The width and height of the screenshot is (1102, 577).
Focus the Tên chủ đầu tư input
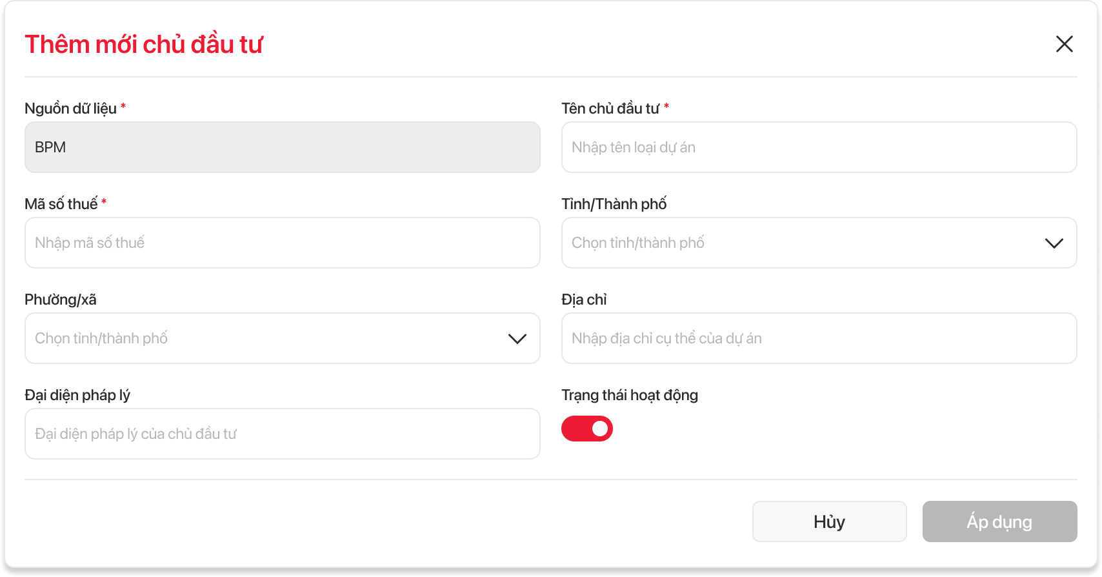click(818, 147)
